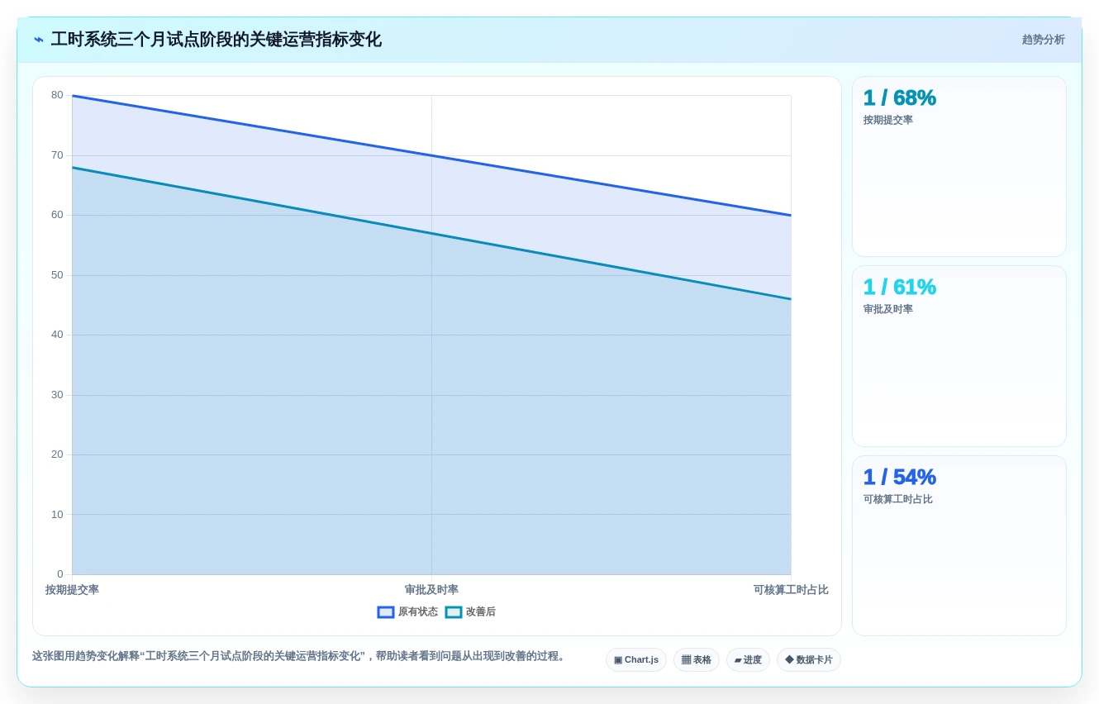The height and width of the screenshot is (704, 1099).
Task: Open the 1 / 68% 按期提交率 card
Action: point(959,166)
